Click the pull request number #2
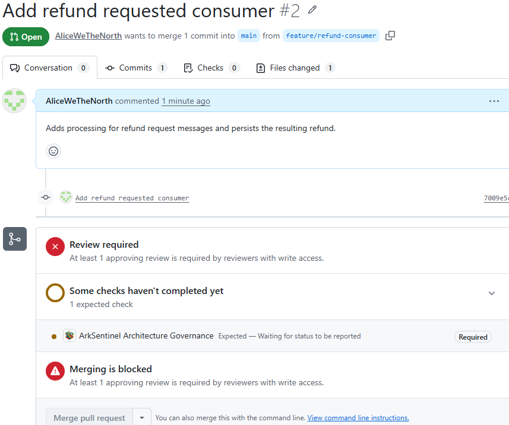Image resolution: width=509 pixels, height=425 pixels. coord(289,11)
